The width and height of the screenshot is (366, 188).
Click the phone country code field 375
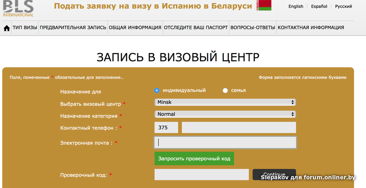pyautogui.click(x=166, y=128)
